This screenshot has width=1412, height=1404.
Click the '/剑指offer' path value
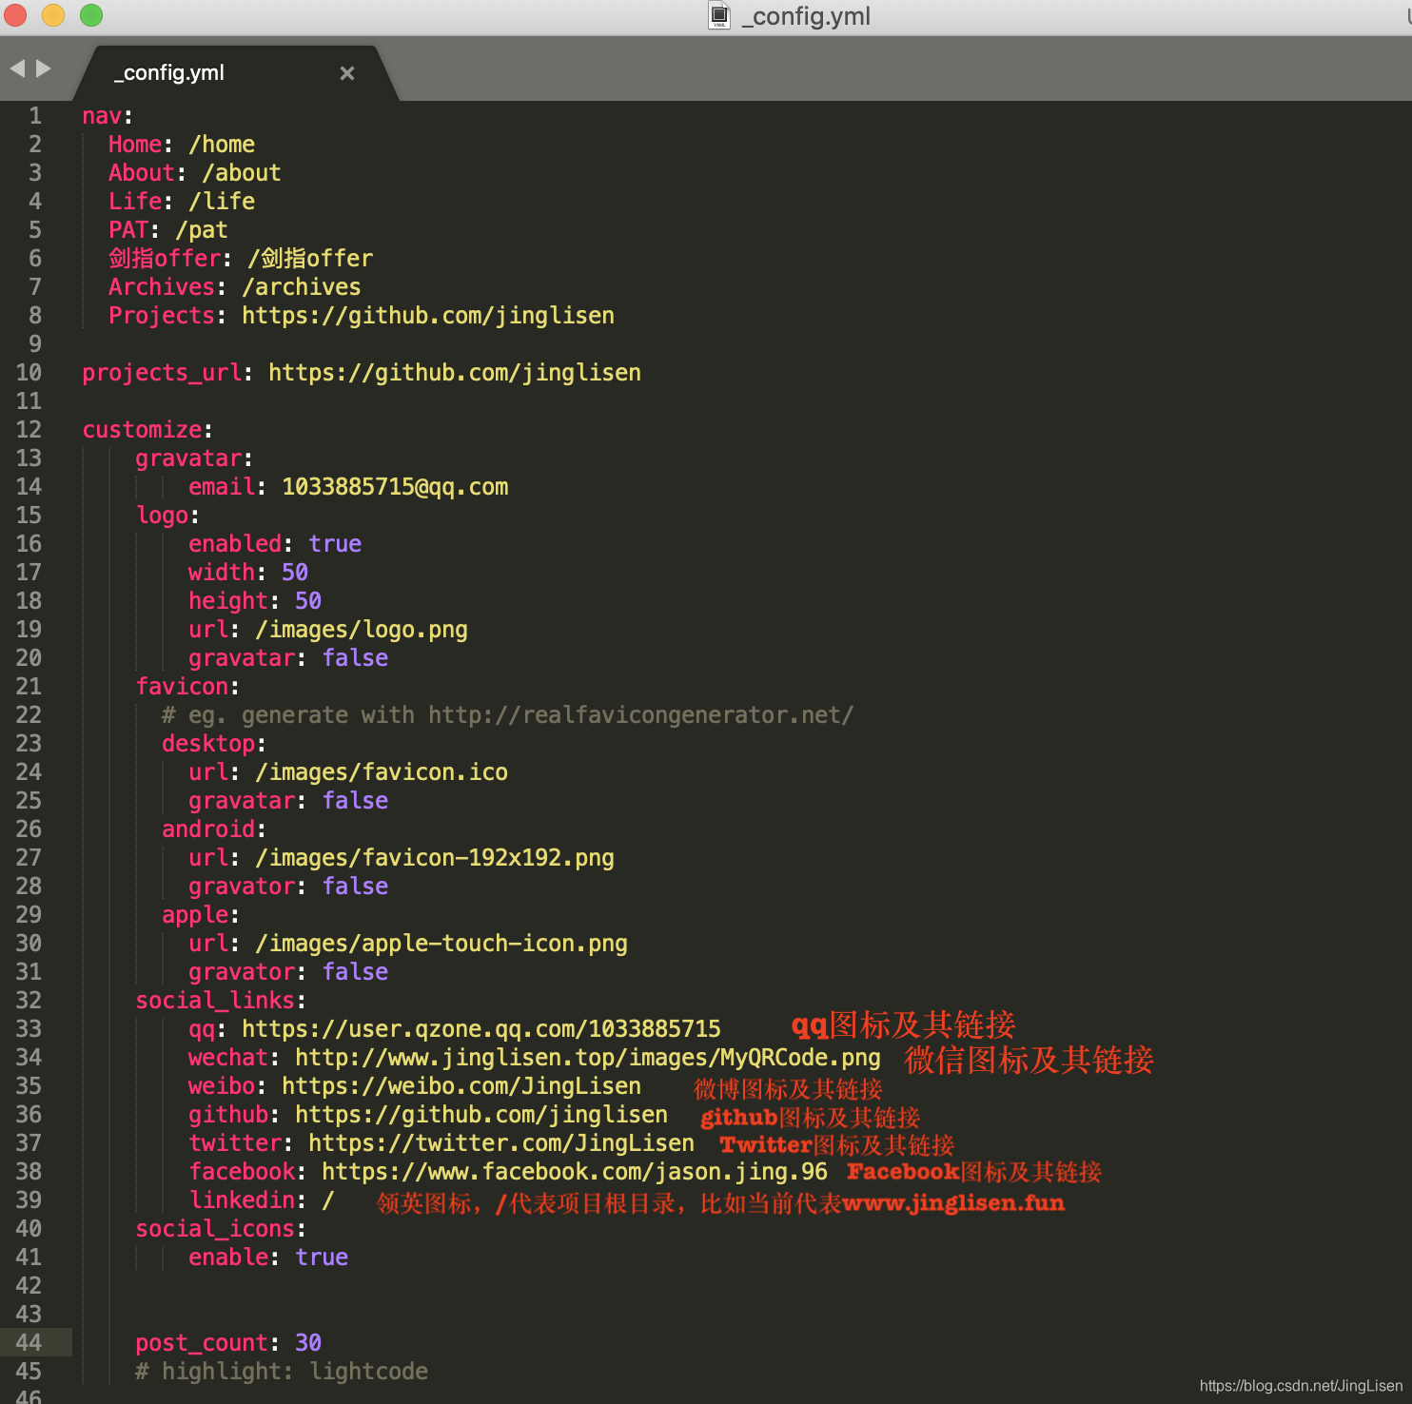310,259
